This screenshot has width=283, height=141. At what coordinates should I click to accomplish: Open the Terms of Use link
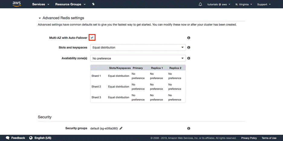pos(269,138)
